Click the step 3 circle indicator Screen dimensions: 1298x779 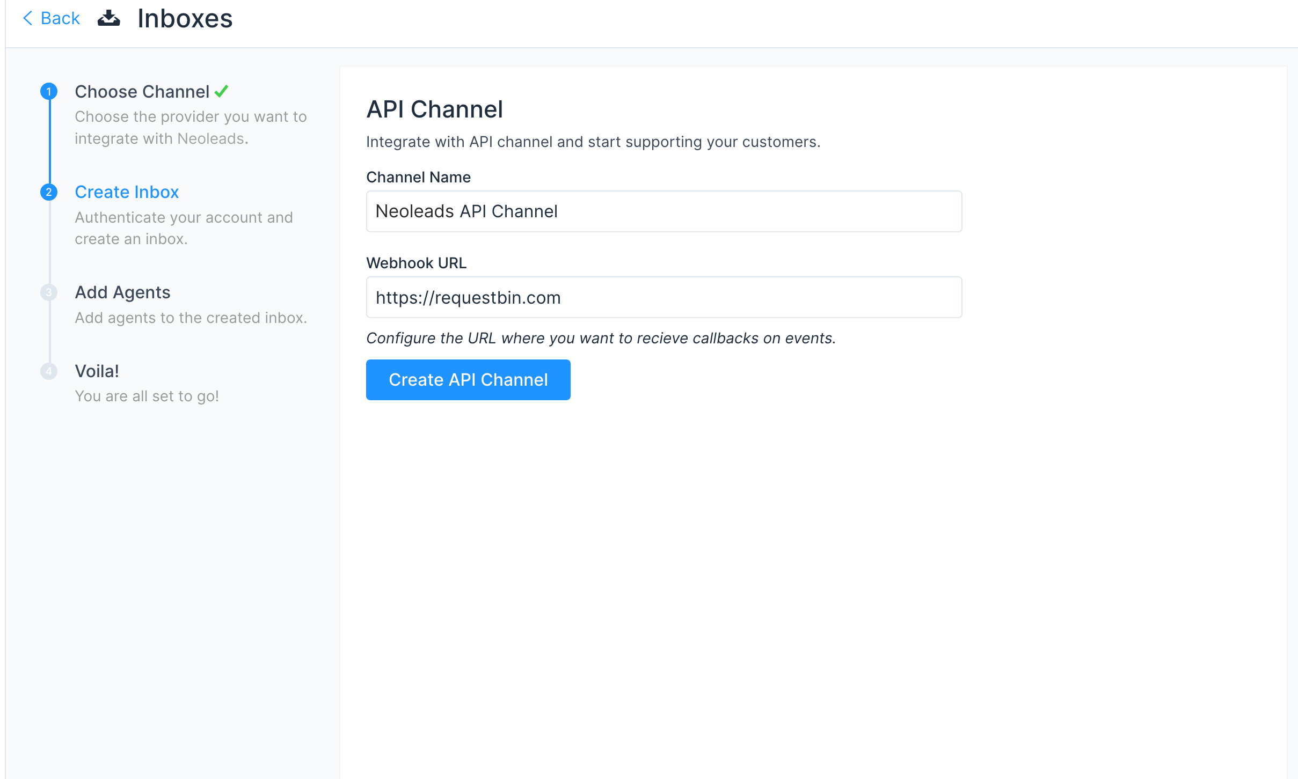coord(49,292)
